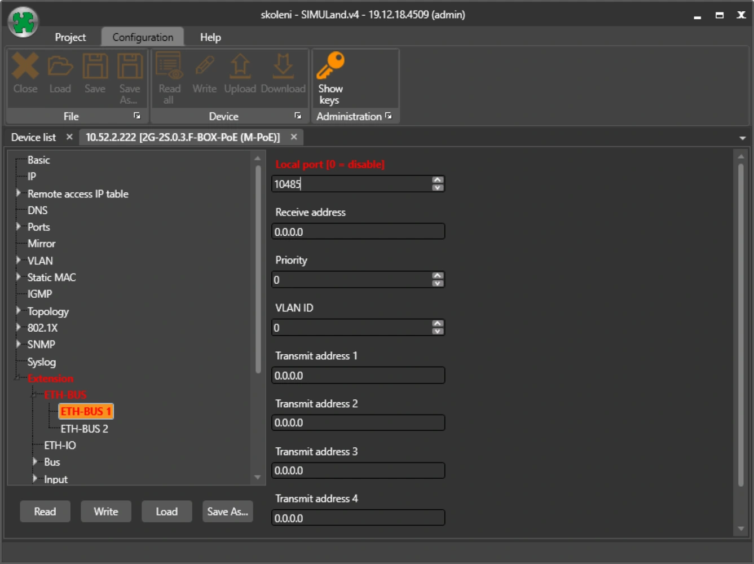Increment VLAN ID using up arrow
This screenshot has height=564, width=754.
pyautogui.click(x=438, y=324)
